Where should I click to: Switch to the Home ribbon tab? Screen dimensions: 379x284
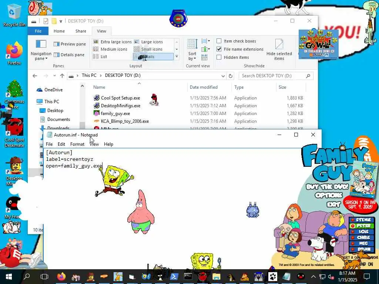tap(59, 31)
